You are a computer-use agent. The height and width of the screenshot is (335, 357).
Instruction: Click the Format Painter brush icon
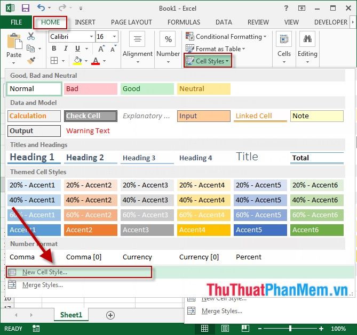coord(31,61)
